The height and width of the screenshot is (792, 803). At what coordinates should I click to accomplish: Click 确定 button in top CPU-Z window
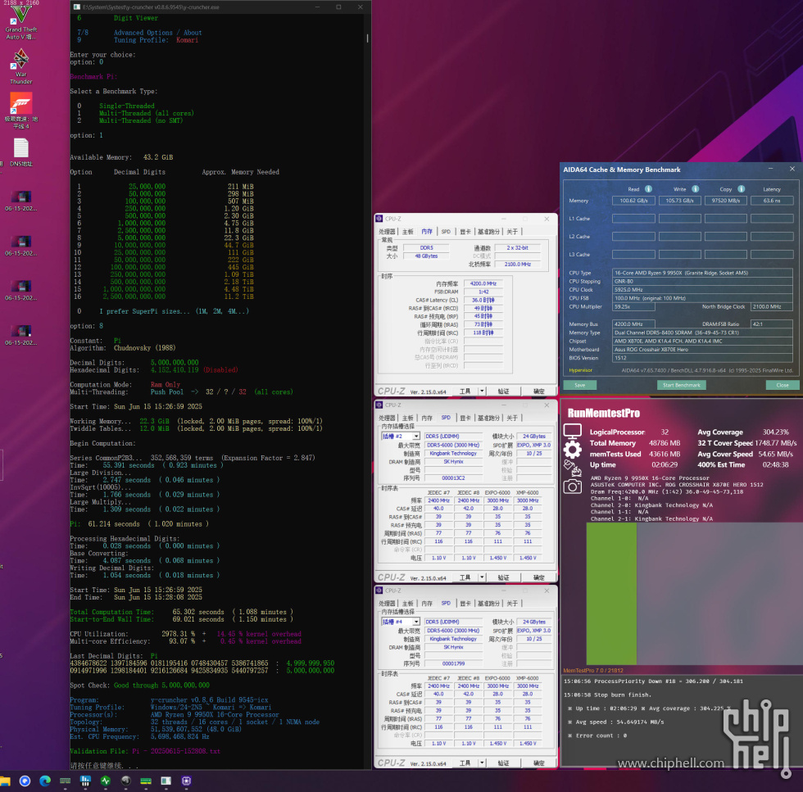click(x=539, y=391)
